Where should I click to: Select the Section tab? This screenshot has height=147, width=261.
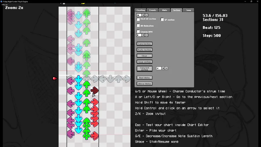177,10
